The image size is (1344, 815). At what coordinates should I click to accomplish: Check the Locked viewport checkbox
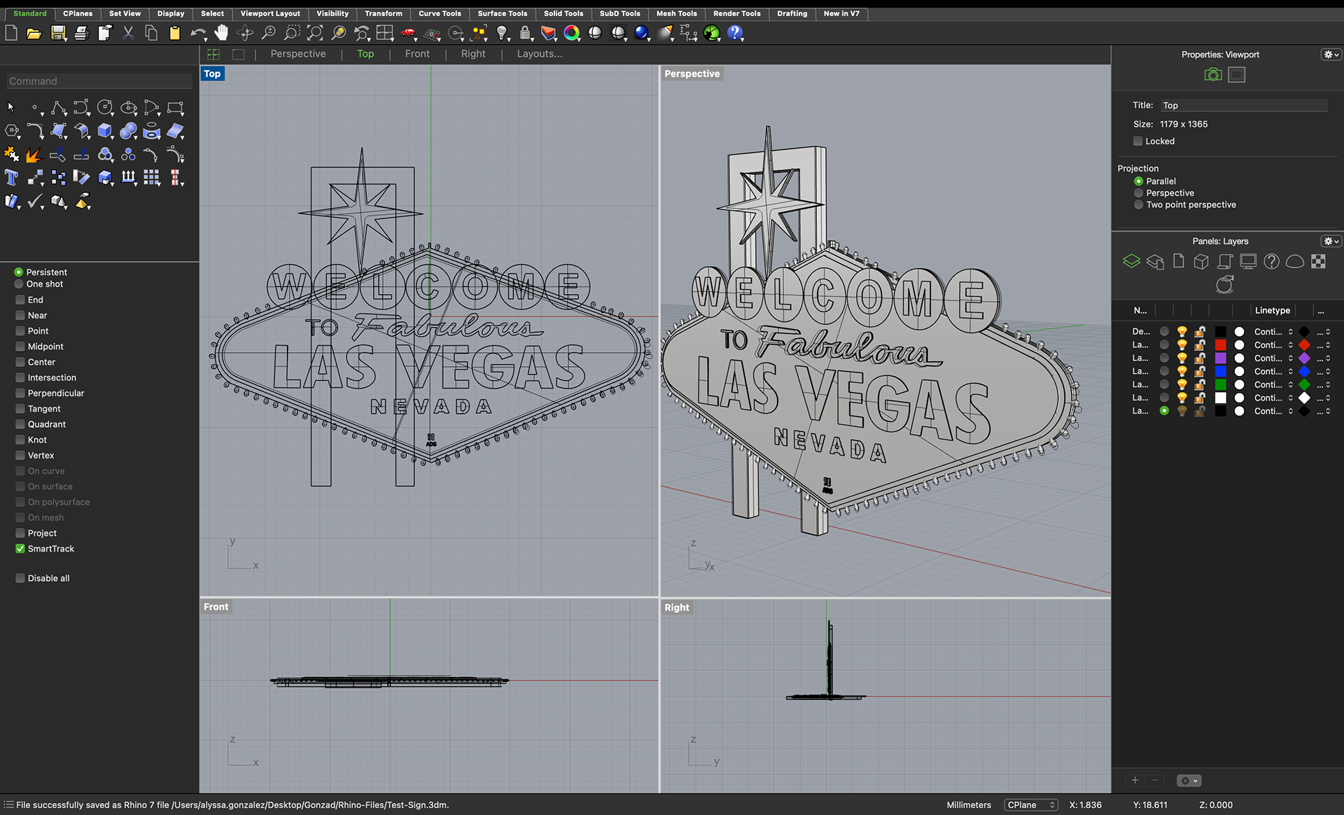pyautogui.click(x=1138, y=141)
